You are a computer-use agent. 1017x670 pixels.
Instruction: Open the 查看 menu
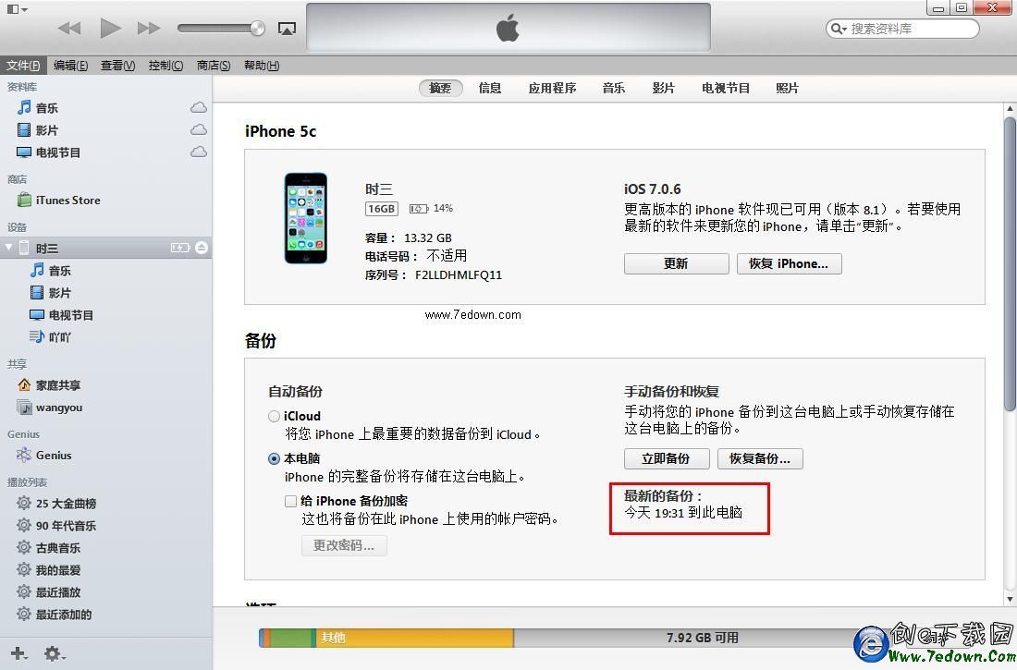click(117, 66)
